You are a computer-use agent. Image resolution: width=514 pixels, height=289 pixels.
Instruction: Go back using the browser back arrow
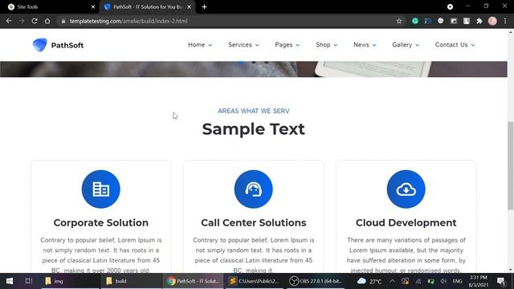(9, 21)
